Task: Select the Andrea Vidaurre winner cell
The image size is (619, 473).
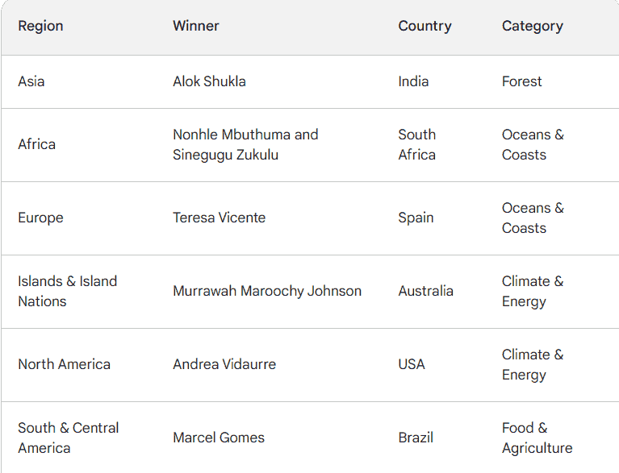Action: pyautogui.click(x=224, y=364)
